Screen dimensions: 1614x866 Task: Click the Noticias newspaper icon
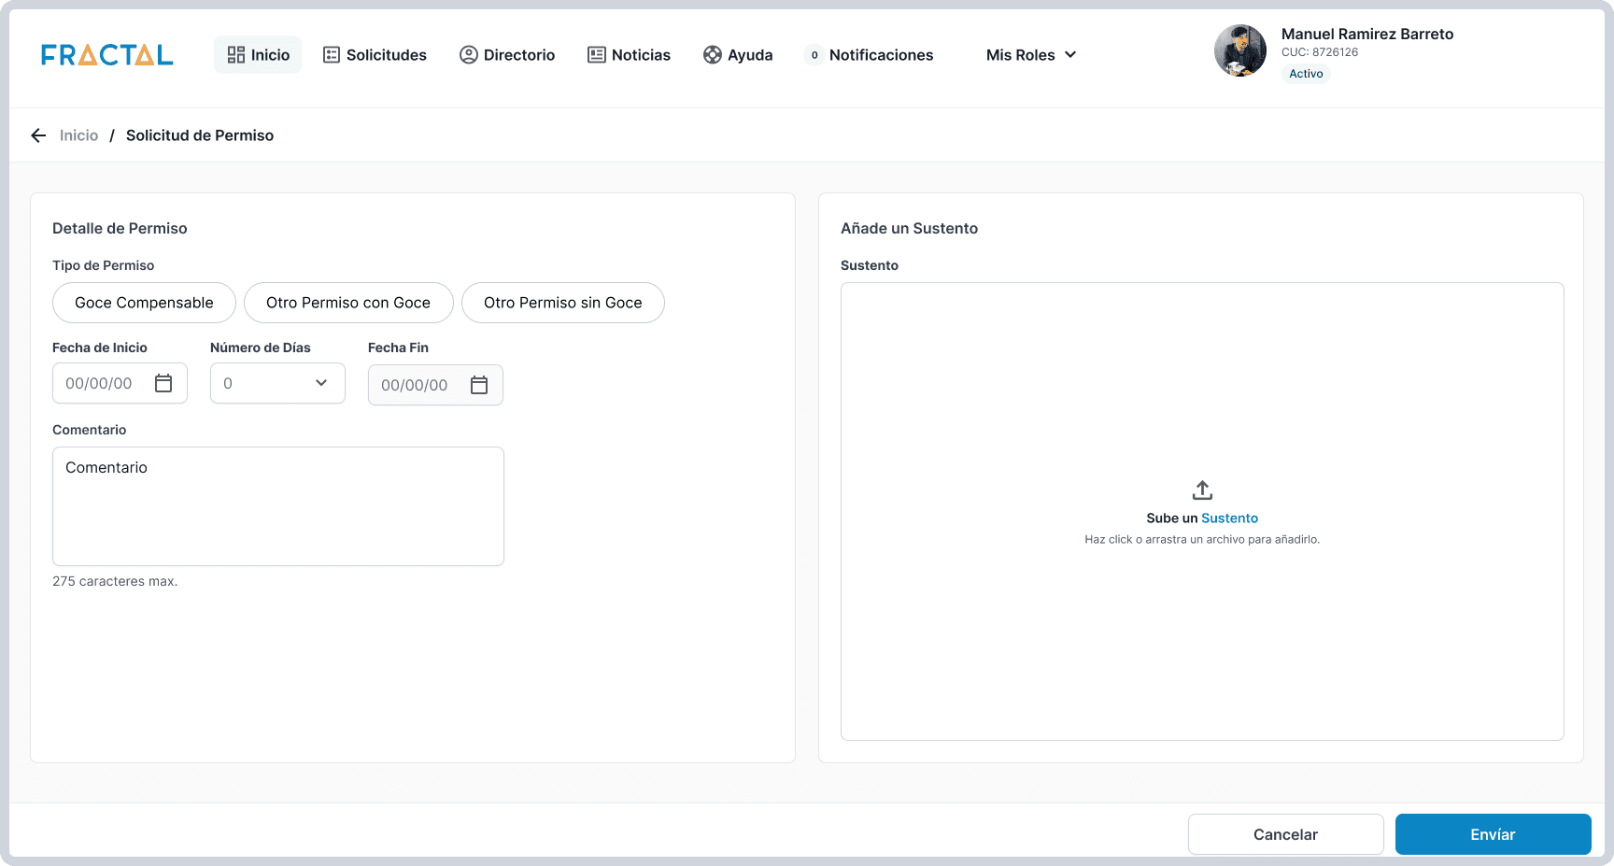click(x=597, y=55)
